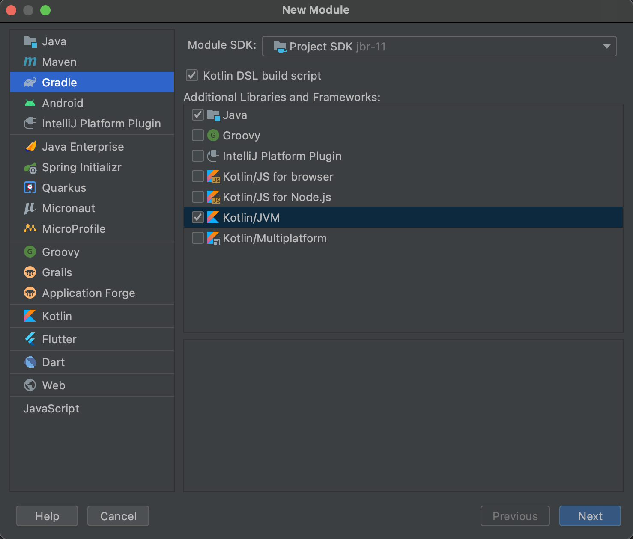
Task: Click the Micronaut mu icon
Action: [x=30, y=208]
